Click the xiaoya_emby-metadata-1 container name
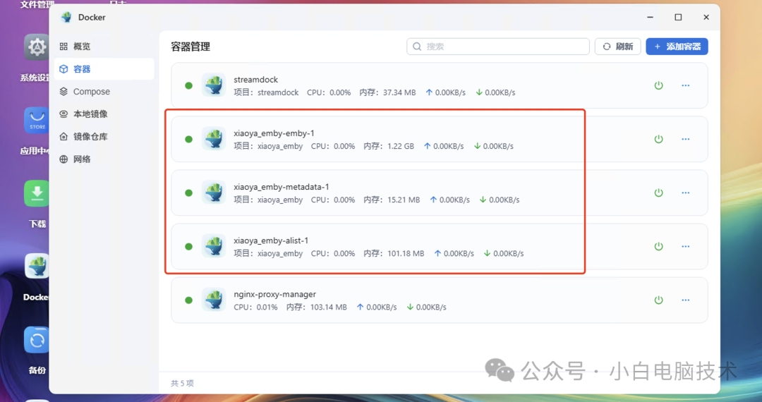 pyautogui.click(x=282, y=187)
